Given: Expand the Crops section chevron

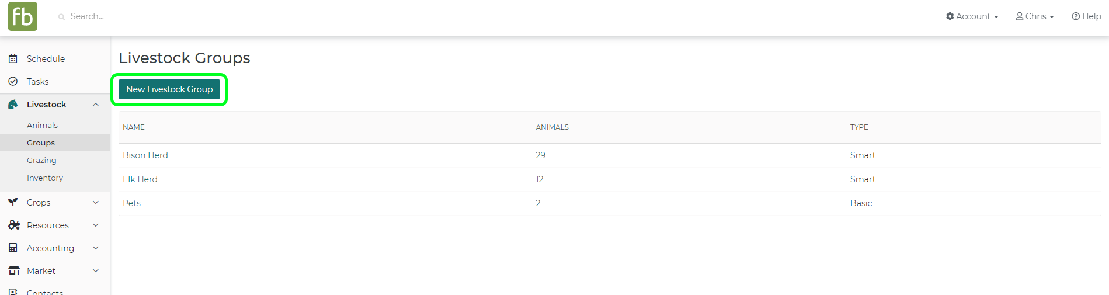Looking at the screenshot, I should [96, 203].
